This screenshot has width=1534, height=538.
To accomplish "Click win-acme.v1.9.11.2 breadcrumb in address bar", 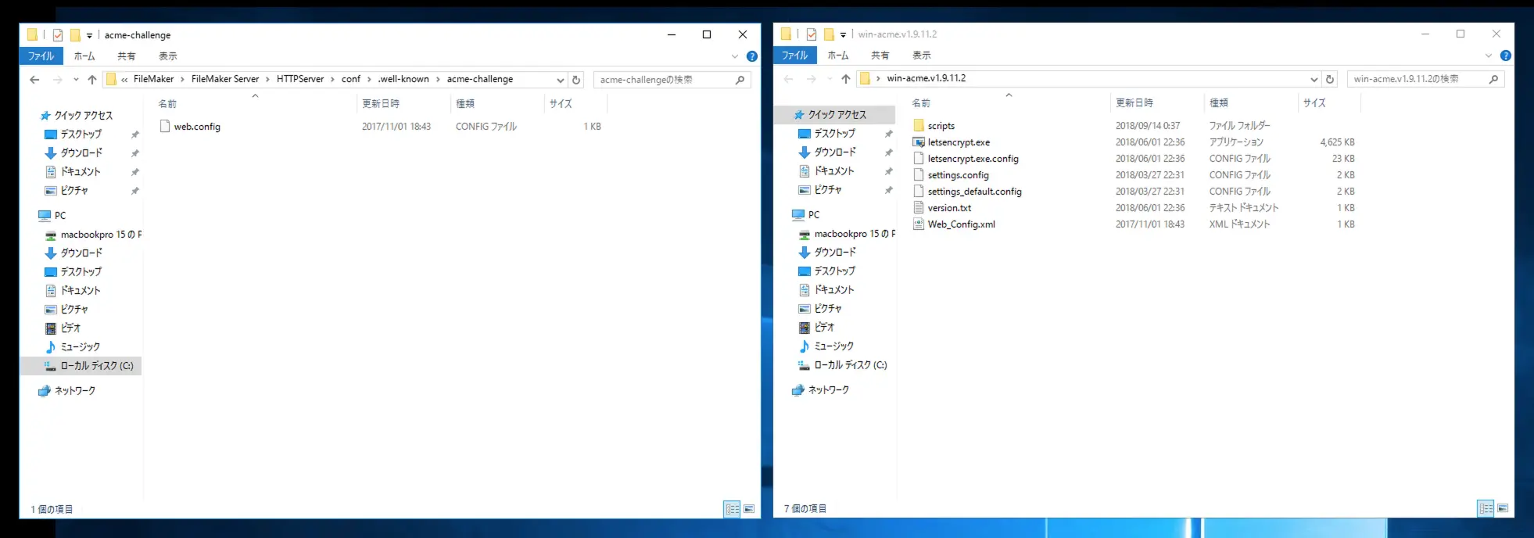I will 926,78.
